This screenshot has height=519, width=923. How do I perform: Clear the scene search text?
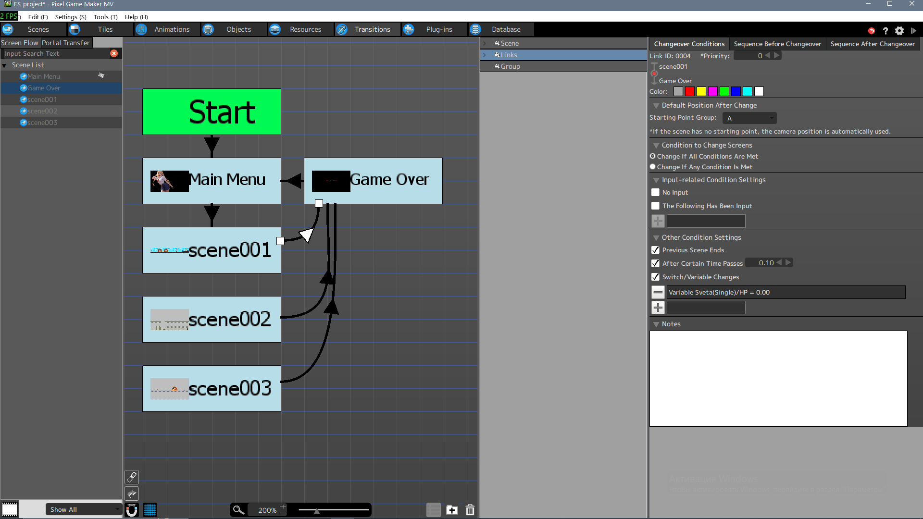(114, 53)
